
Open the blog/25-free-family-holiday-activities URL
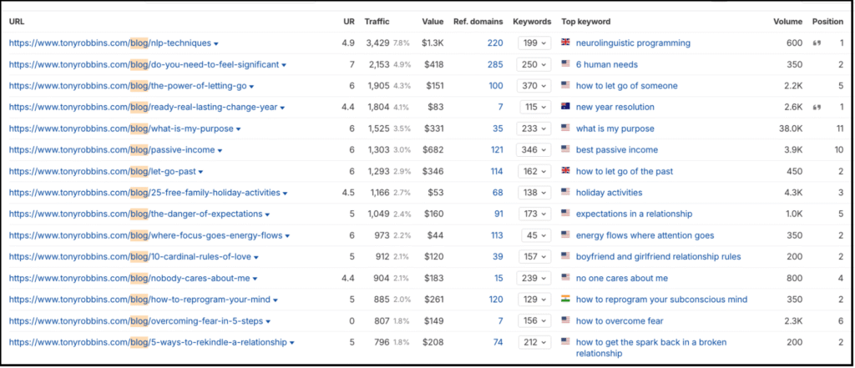144,193
